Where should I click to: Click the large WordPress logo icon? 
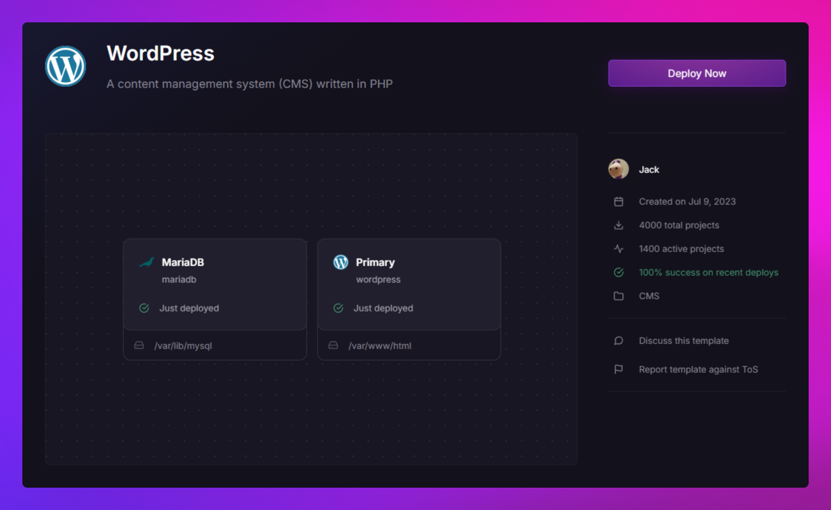click(66, 66)
